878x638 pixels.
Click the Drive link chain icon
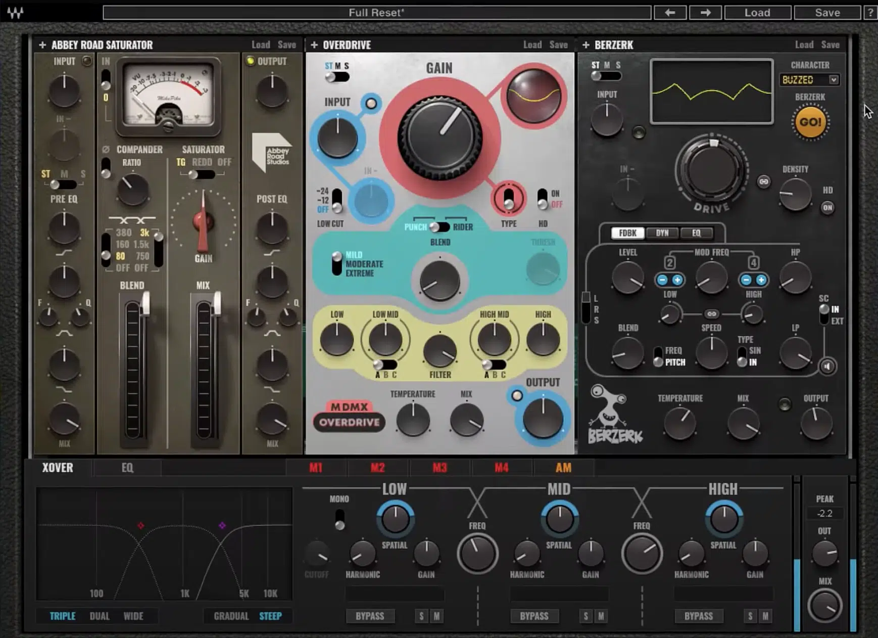(764, 181)
